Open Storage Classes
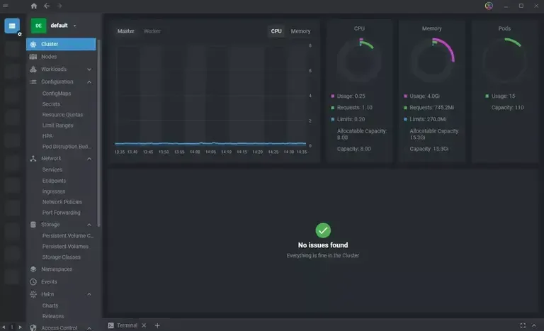This screenshot has height=331, width=544. 62,257
